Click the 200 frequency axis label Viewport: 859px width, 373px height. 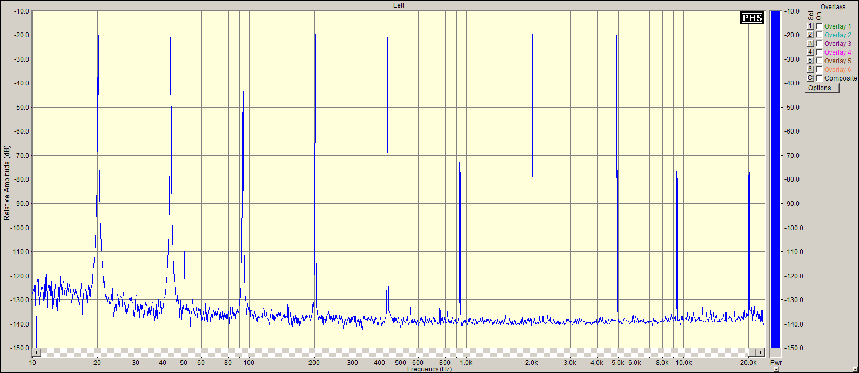(x=314, y=363)
